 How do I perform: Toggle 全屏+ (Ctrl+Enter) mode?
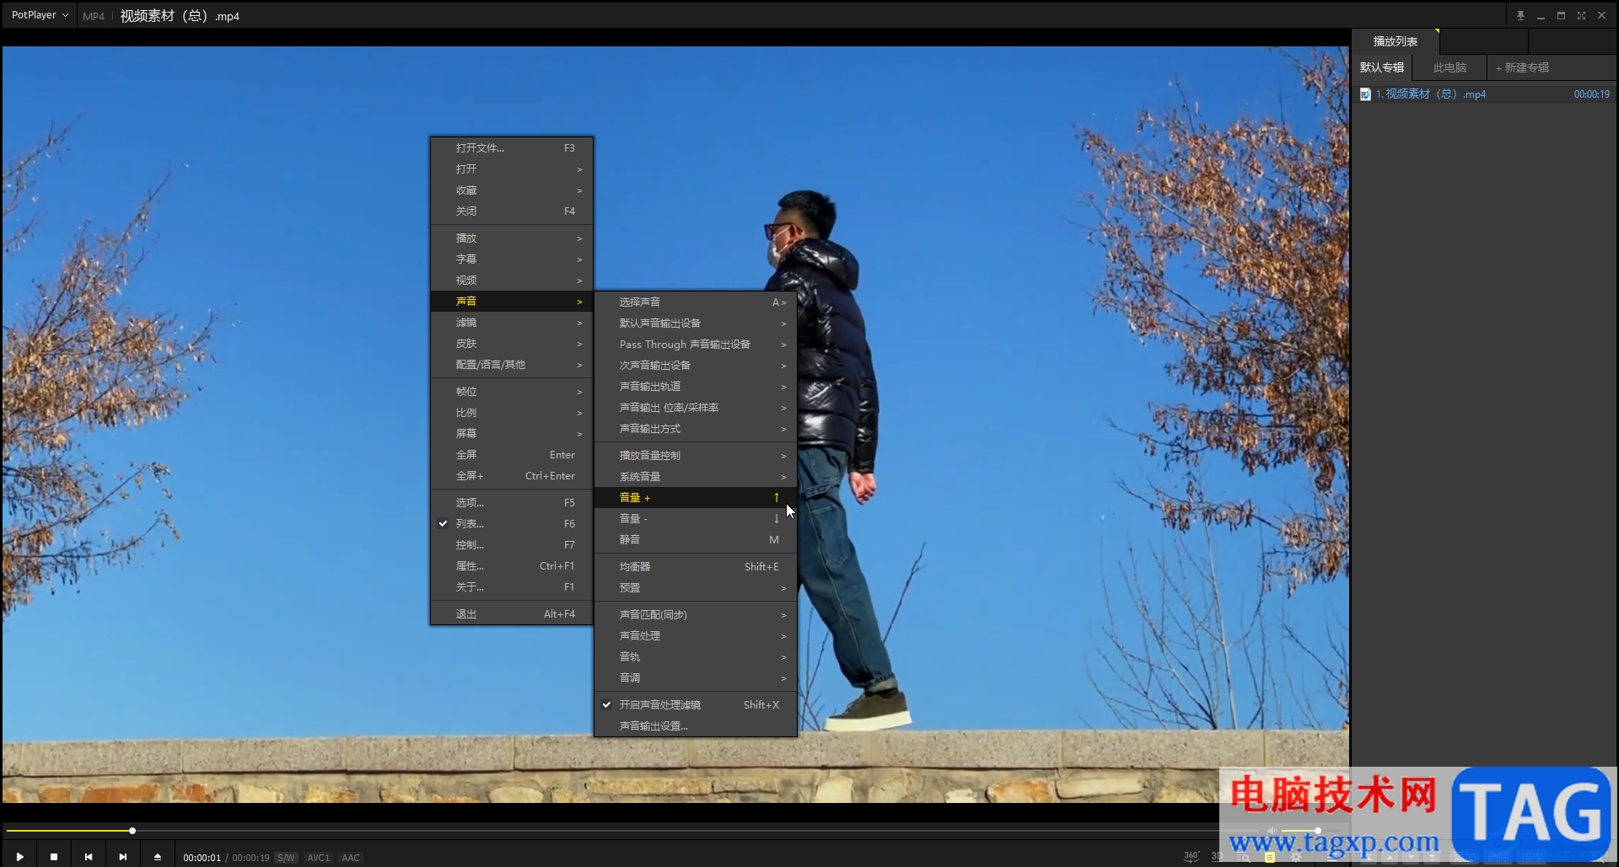tap(512, 476)
